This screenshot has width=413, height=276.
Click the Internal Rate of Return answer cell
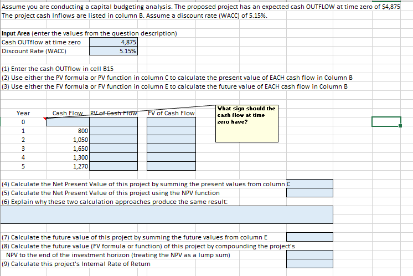(310, 264)
